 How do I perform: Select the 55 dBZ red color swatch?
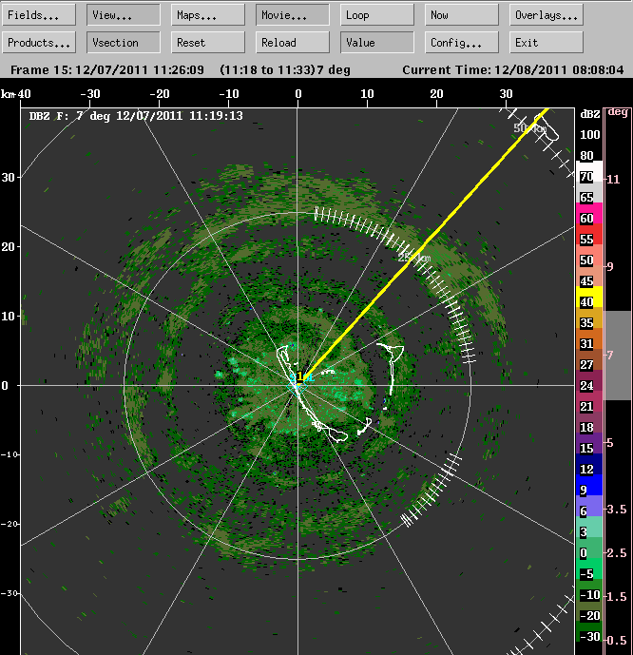(x=589, y=235)
